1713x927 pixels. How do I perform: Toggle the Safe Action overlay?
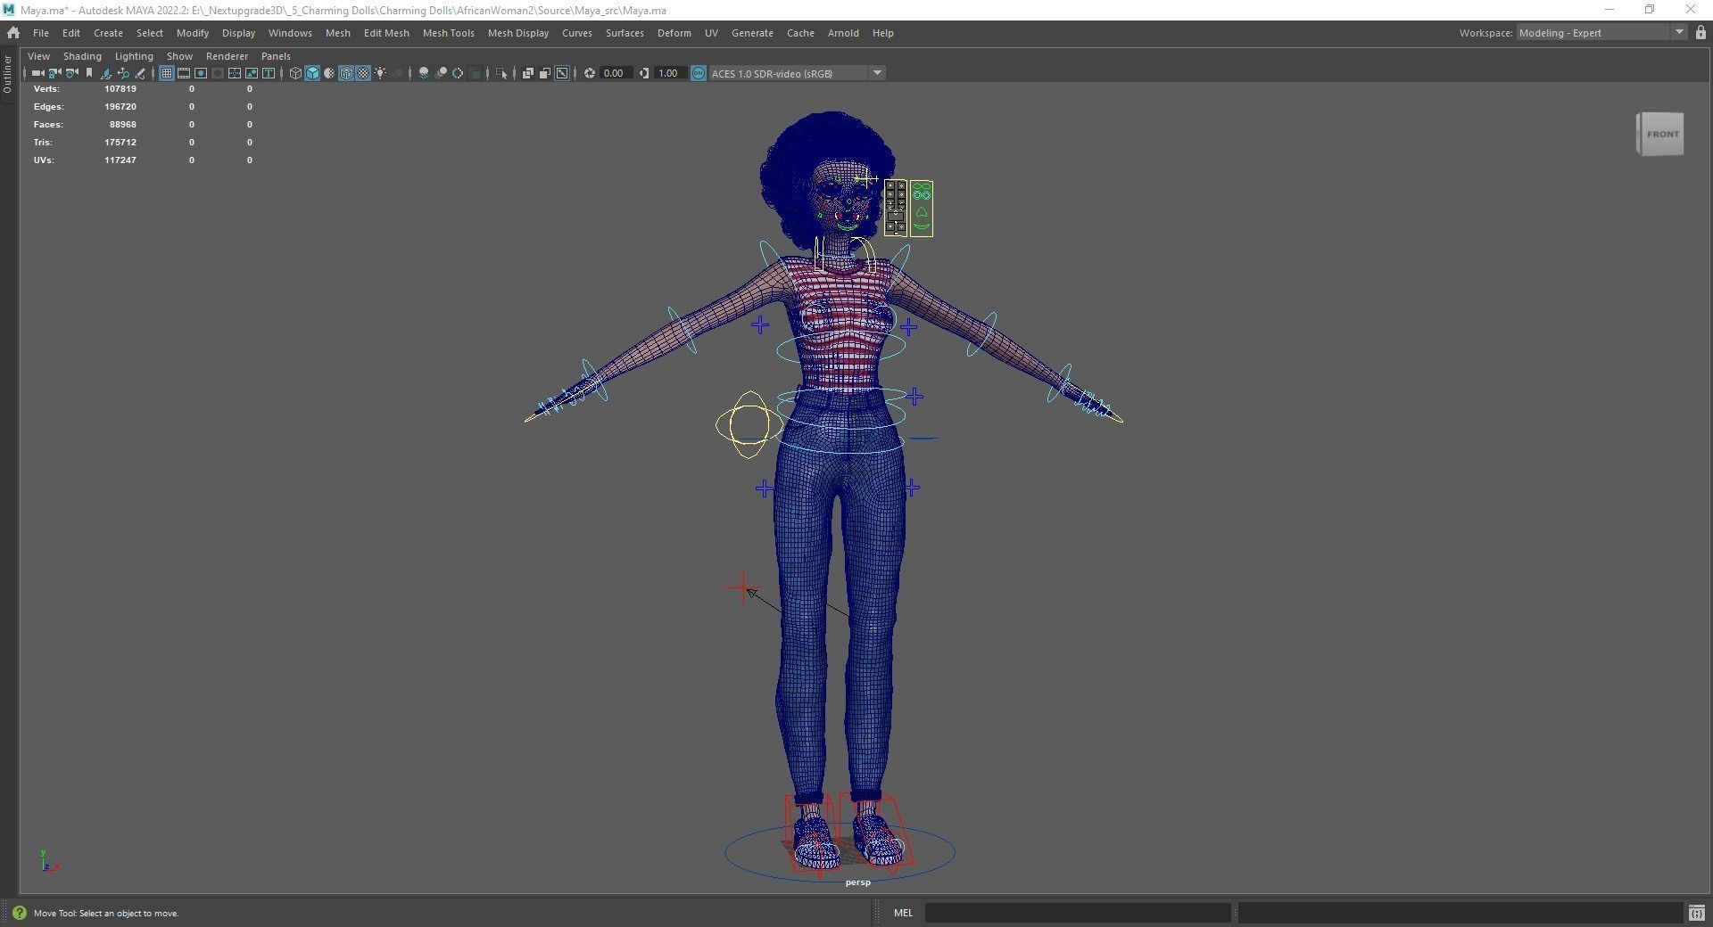pos(252,73)
